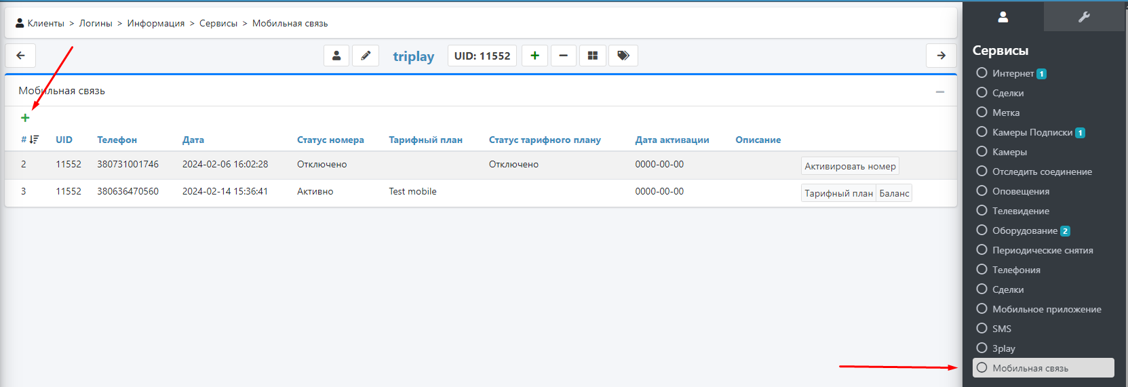Click the pencil edit icon button
1128x387 pixels.
[366, 56]
